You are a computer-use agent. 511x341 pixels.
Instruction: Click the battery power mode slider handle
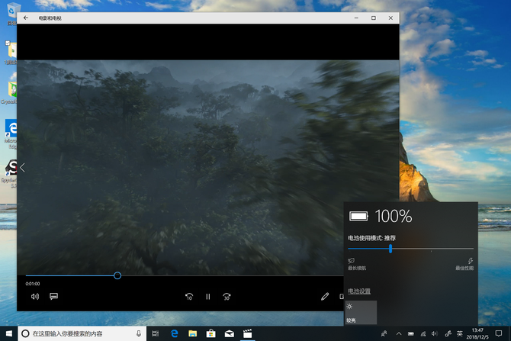[x=390, y=249]
